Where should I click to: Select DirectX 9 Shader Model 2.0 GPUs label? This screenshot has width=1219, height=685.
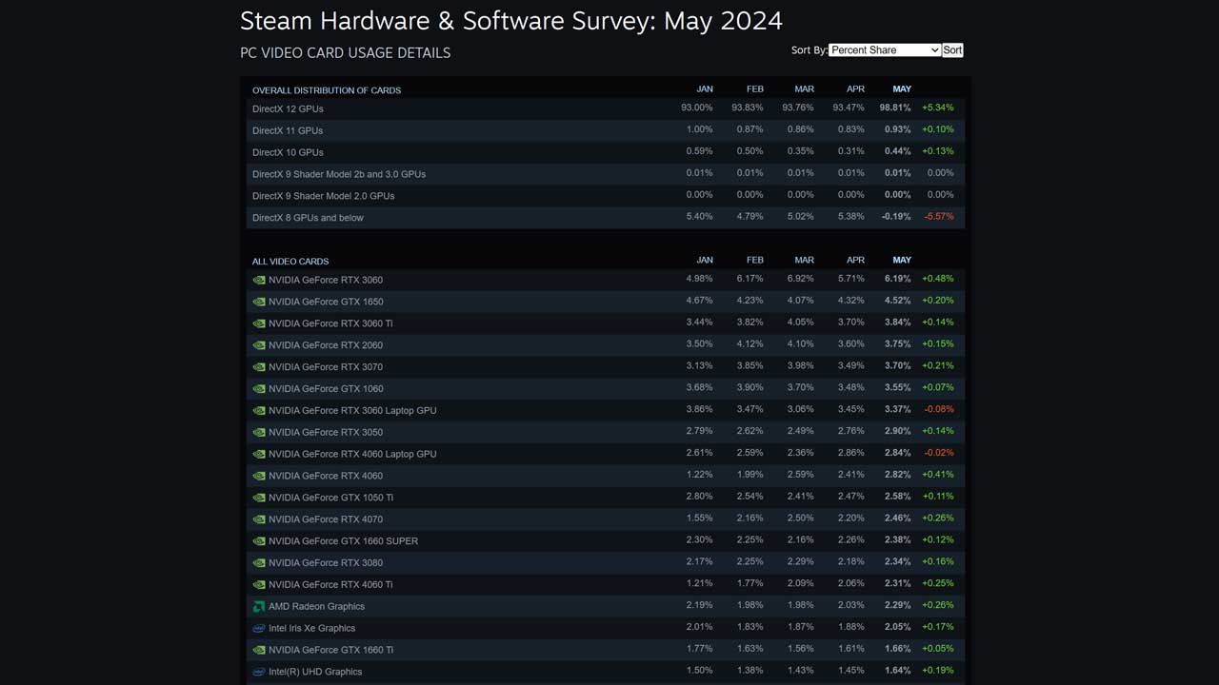pyautogui.click(x=323, y=196)
